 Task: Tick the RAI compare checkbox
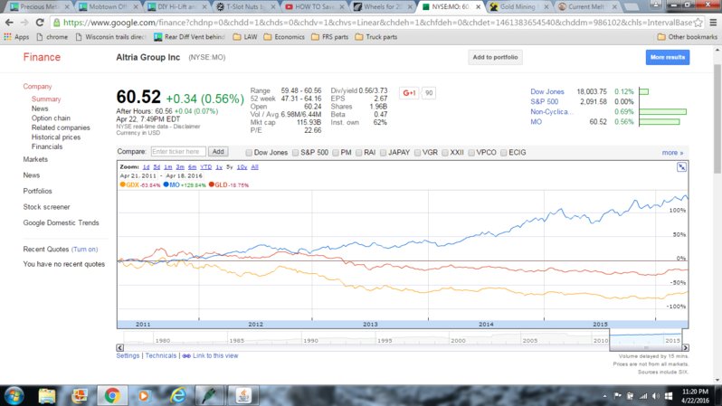tap(358, 153)
